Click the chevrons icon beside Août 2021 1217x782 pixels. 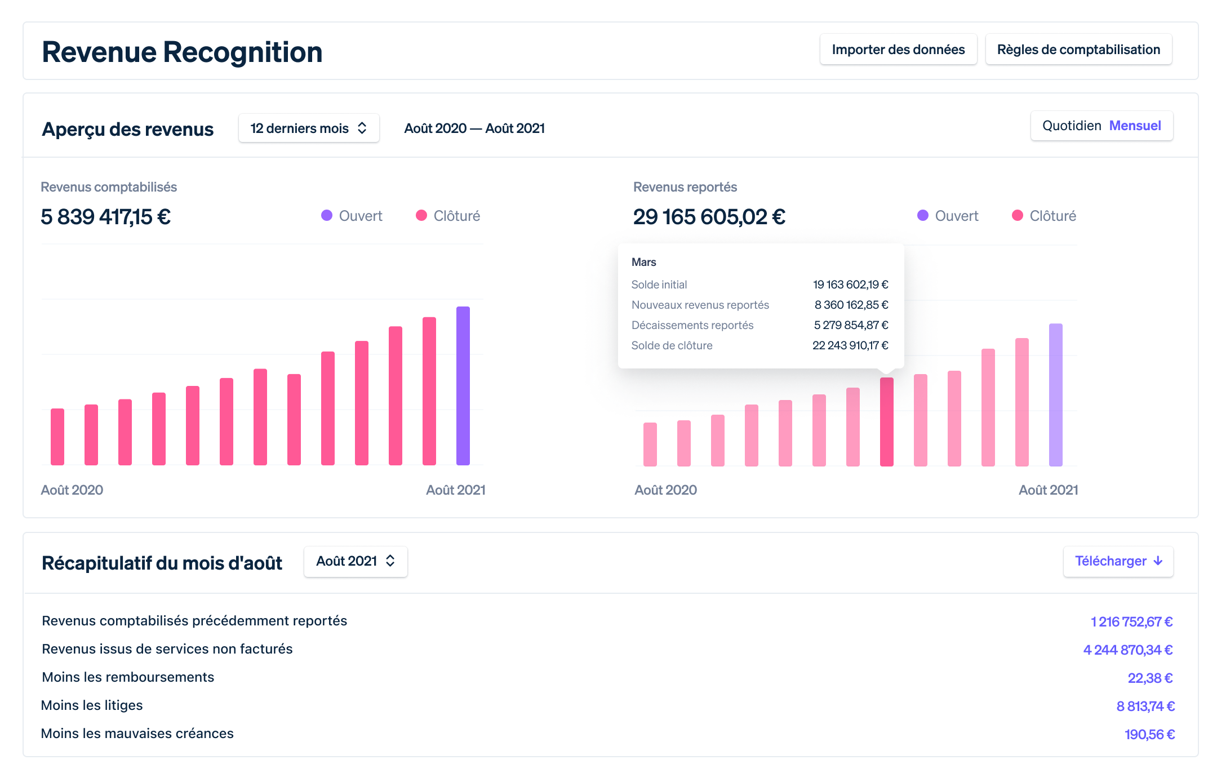pyautogui.click(x=390, y=561)
